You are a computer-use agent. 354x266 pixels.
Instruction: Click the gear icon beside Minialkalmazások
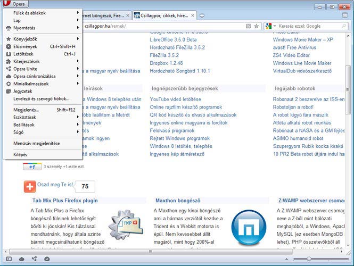(x=9, y=84)
